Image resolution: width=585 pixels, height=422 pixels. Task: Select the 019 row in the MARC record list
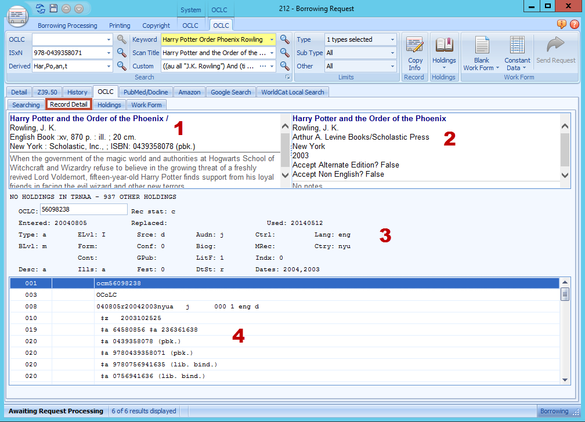[x=174, y=329]
